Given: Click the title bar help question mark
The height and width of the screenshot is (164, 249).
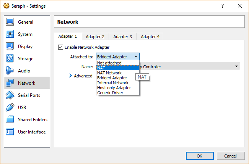Looking at the screenshot, I should (x=223, y=6).
